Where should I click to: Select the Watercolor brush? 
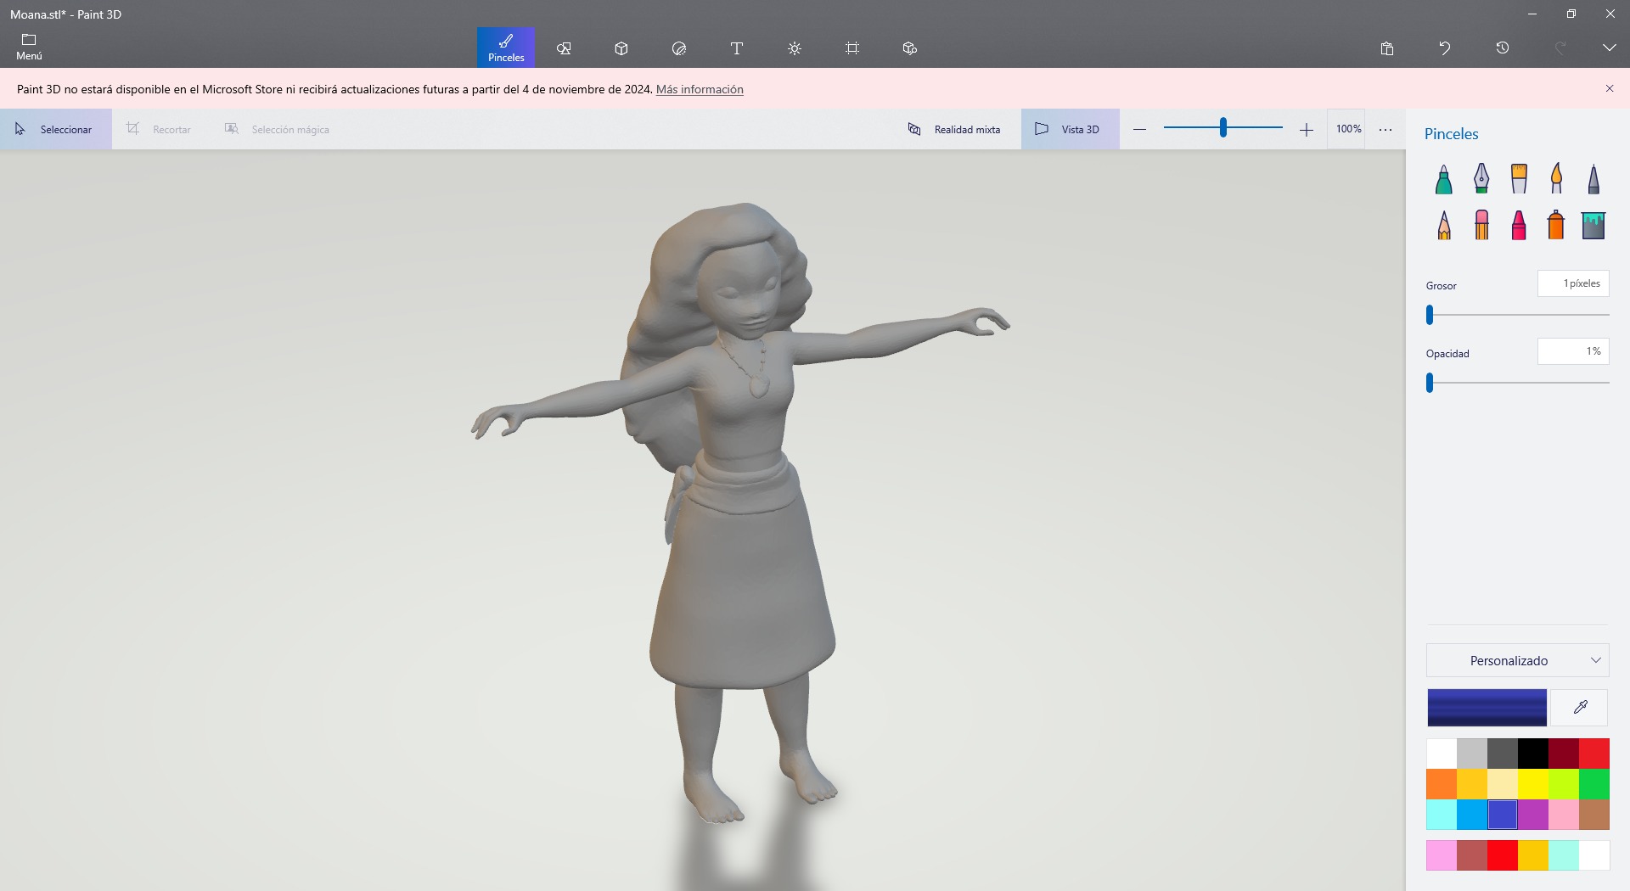[x=1556, y=178]
